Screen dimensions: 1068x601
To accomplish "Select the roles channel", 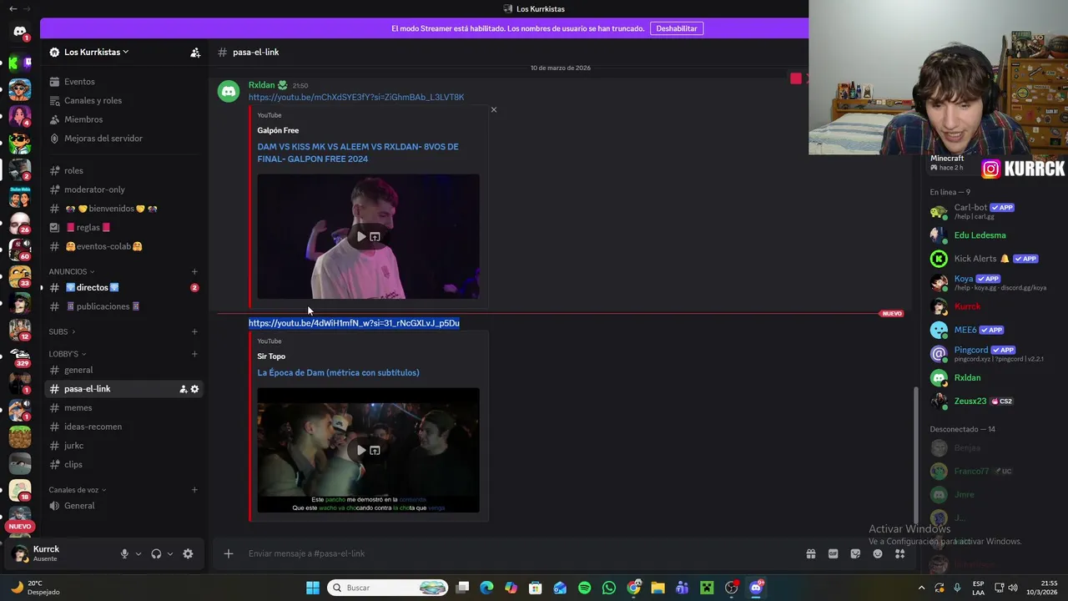I will [73, 170].
